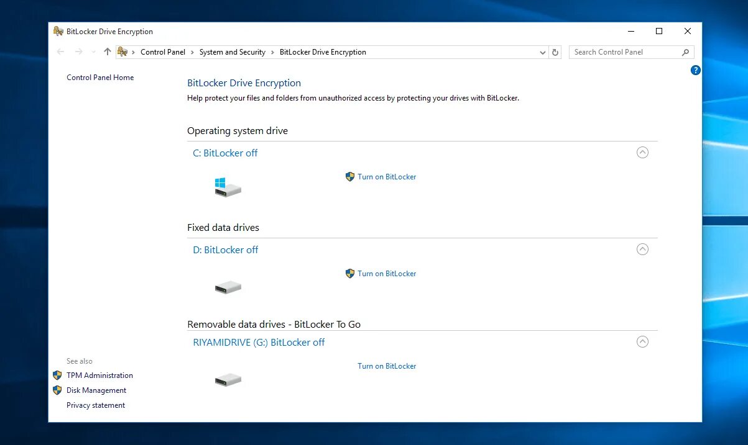Open Disk Management
This screenshot has height=445, width=748.
point(96,390)
